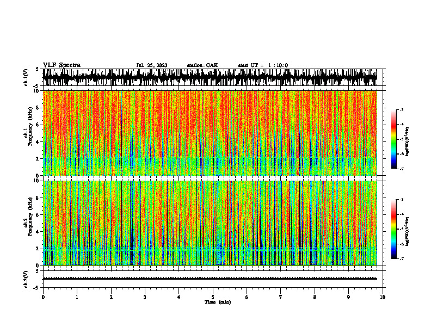Click the "-7" tick on ch.2 color bar
This screenshot has width=431, height=333.
tap(401, 258)
